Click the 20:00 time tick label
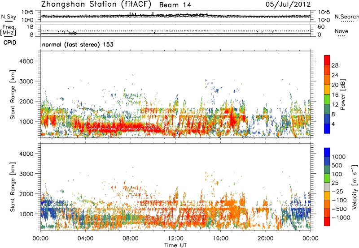The width and height of the screenshot is (359, 248). point(265,239)
